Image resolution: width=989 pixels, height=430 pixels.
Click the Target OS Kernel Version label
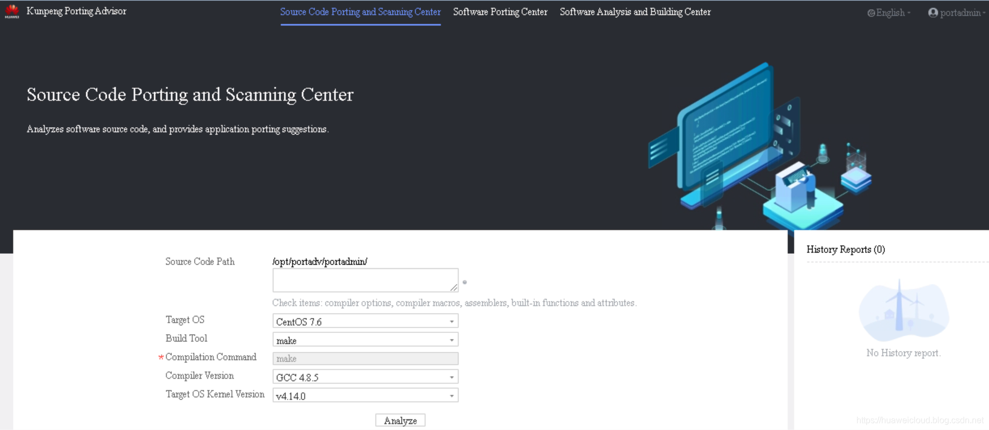coord(215,394)
